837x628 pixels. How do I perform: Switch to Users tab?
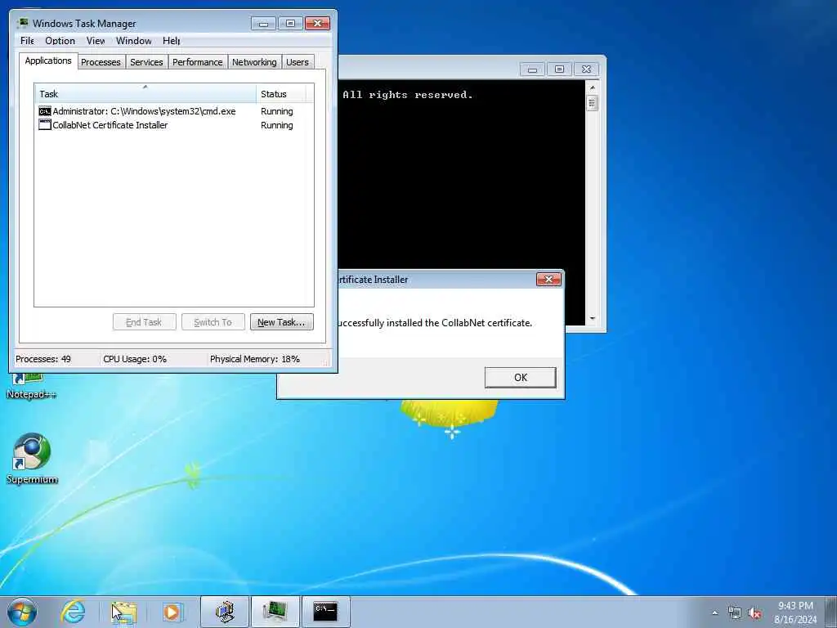pyautogui.click(x=298, y=62)
